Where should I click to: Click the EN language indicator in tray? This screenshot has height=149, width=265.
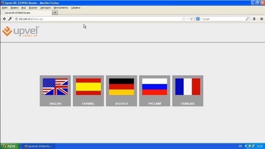click(x=240, y=146)
